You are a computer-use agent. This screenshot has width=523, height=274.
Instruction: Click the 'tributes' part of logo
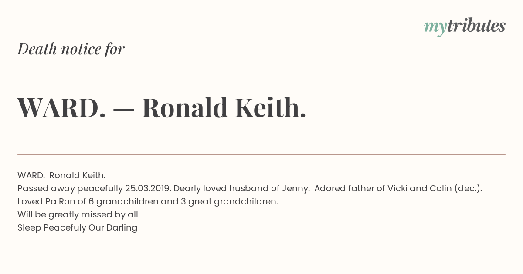point(476,26)
